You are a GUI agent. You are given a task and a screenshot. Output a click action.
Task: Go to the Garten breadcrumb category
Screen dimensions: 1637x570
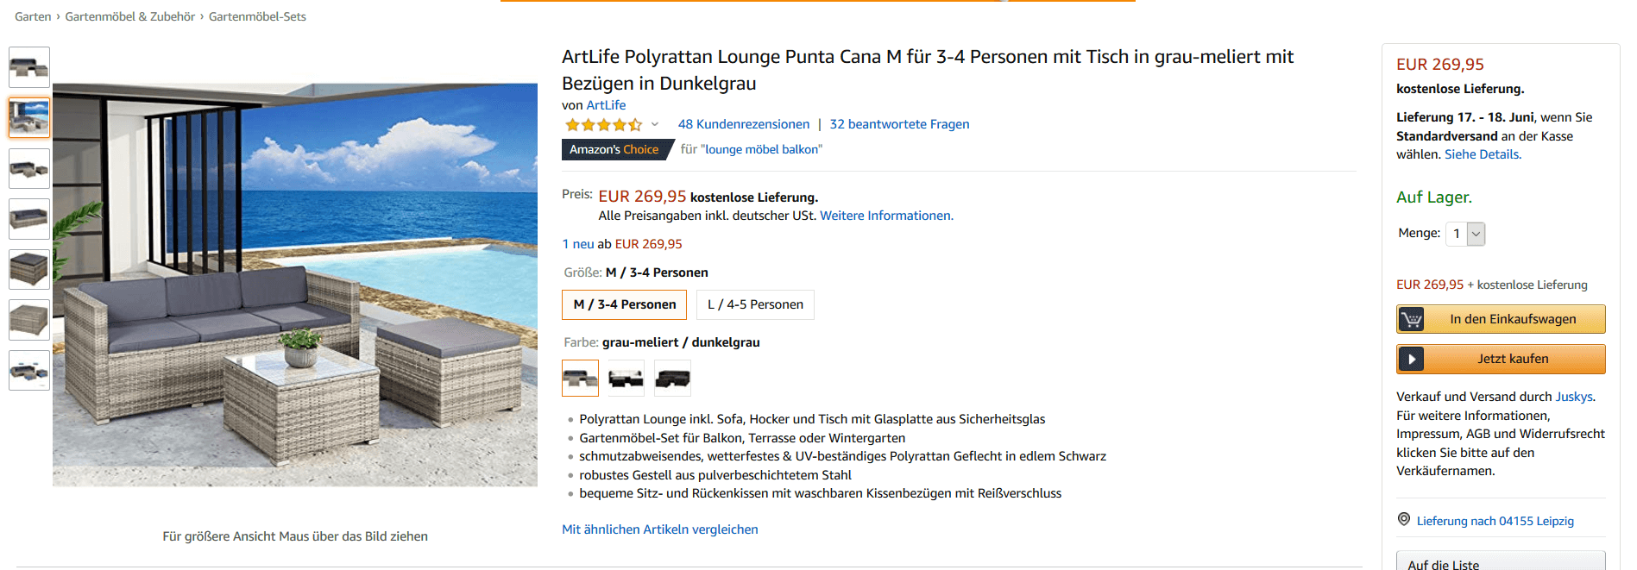(33, 16)
